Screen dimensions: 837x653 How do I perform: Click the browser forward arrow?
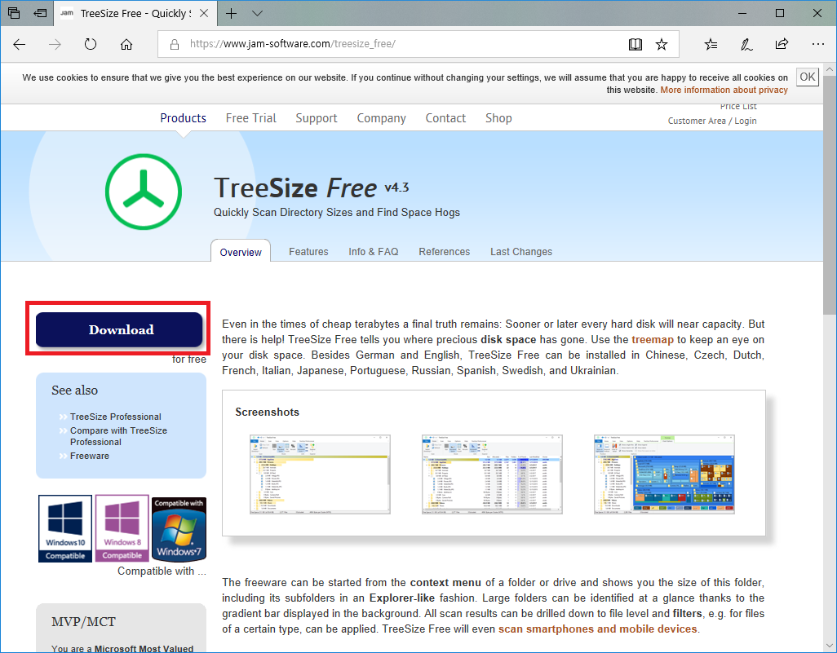point(55,44)
